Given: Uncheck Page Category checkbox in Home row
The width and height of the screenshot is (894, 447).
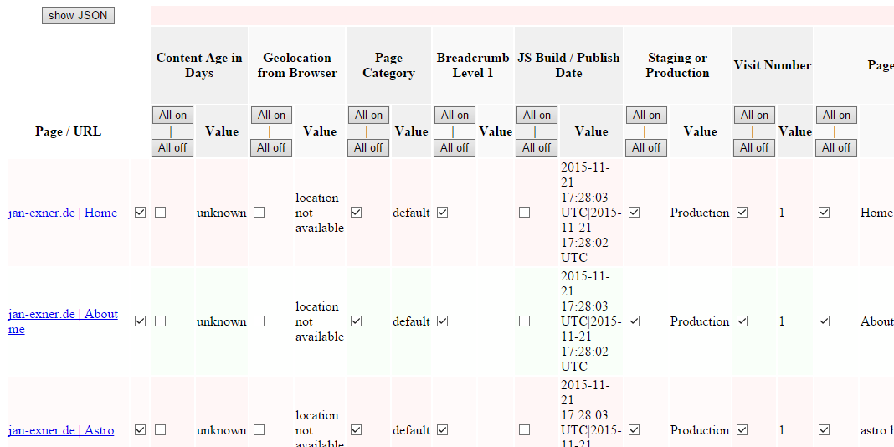Looking at the screenshot, I should pos(357,213).
